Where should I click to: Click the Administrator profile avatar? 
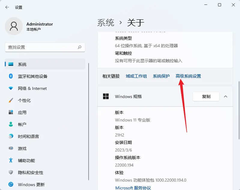click(14, 26)
